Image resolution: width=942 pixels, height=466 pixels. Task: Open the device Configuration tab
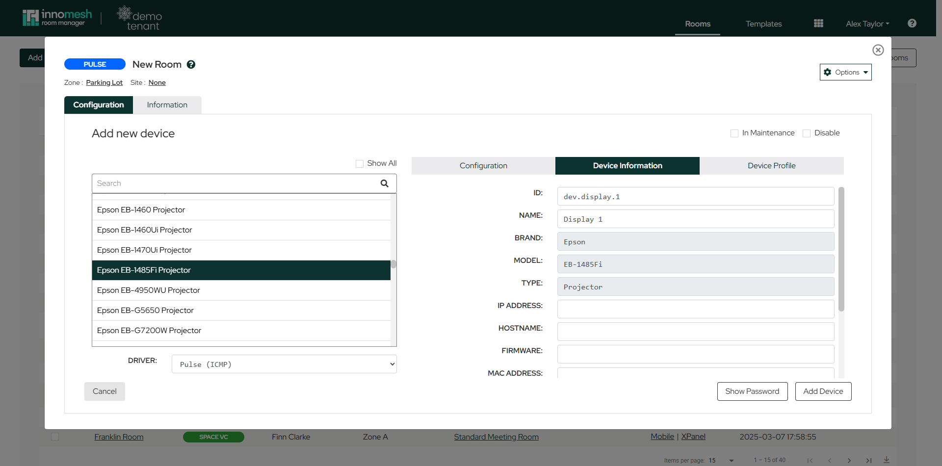[x=483, y=166]
